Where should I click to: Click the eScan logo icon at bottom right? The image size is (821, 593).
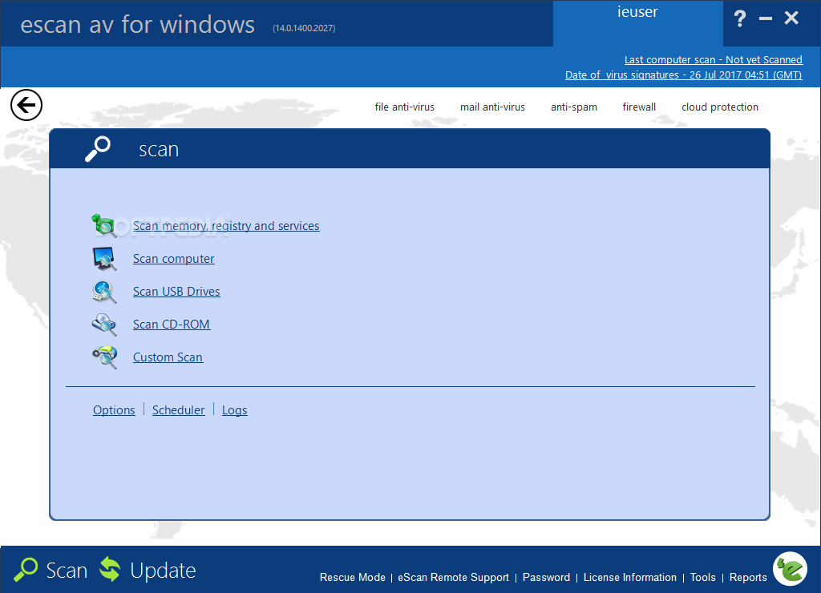[791, 569]
